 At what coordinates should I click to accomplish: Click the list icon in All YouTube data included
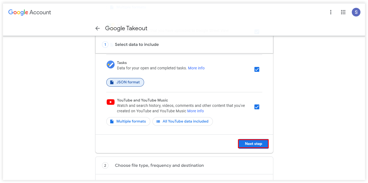coord(158,121)
